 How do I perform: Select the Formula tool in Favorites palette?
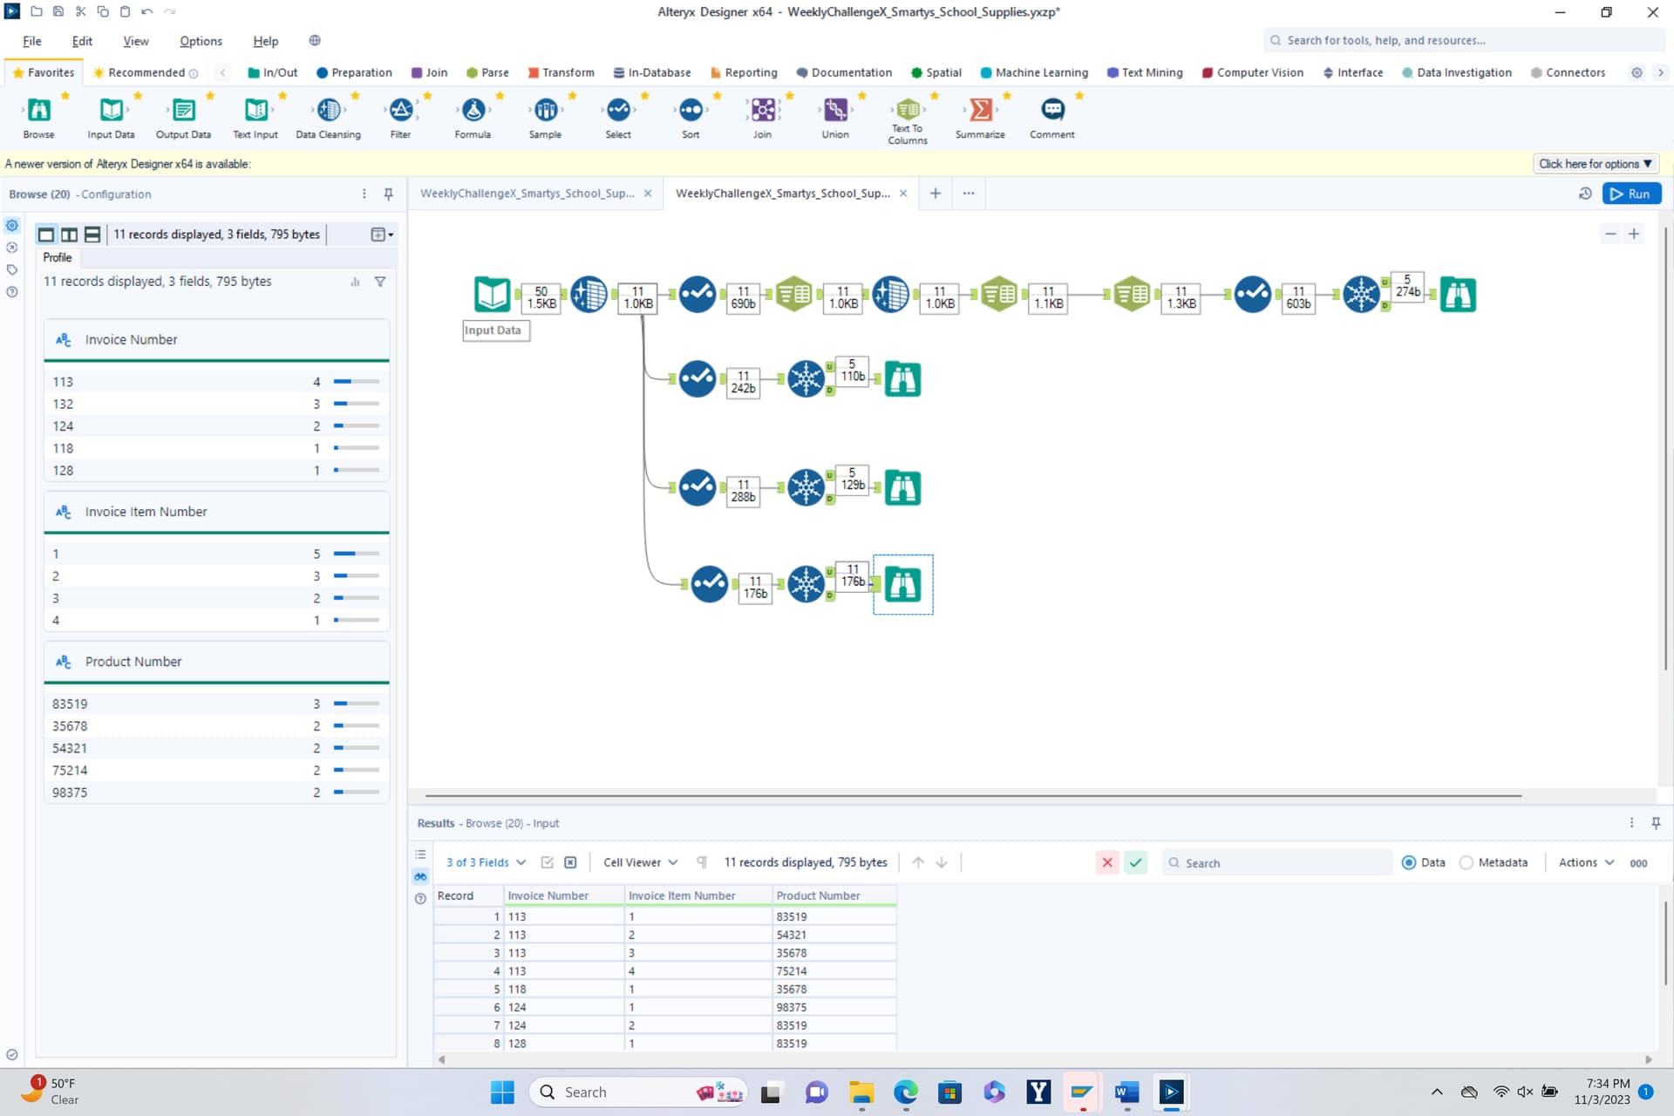point(473,111)
